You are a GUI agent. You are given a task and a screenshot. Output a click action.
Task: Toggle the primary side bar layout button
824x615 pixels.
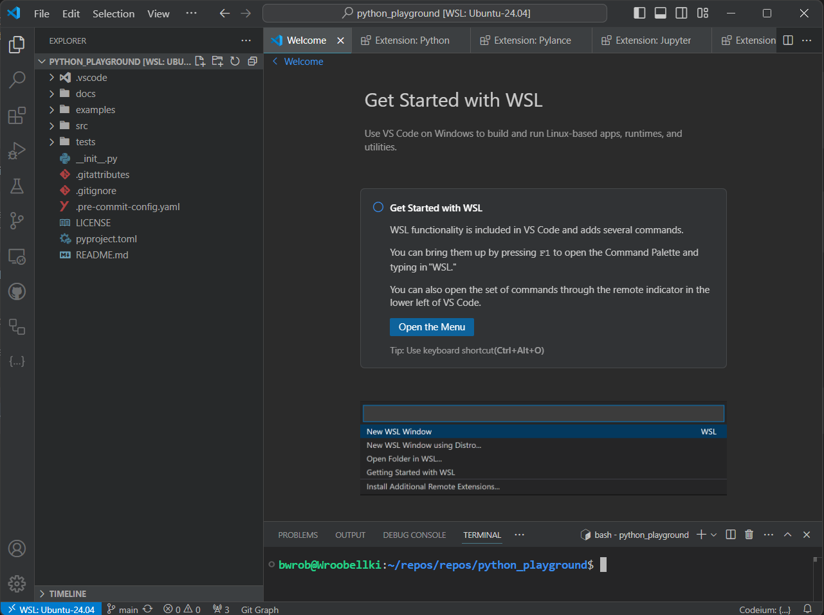click(x=639, y=13)
